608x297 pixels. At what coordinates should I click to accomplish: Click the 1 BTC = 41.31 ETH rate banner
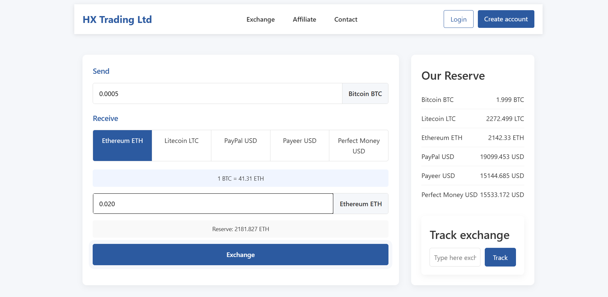click(x=240, y=178)
